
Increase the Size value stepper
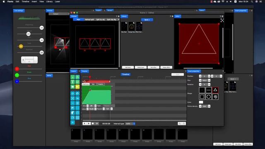point(209,80)
